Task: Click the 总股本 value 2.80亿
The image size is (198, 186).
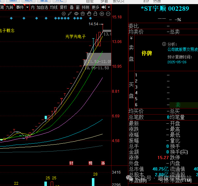Action: pos(162,175)
